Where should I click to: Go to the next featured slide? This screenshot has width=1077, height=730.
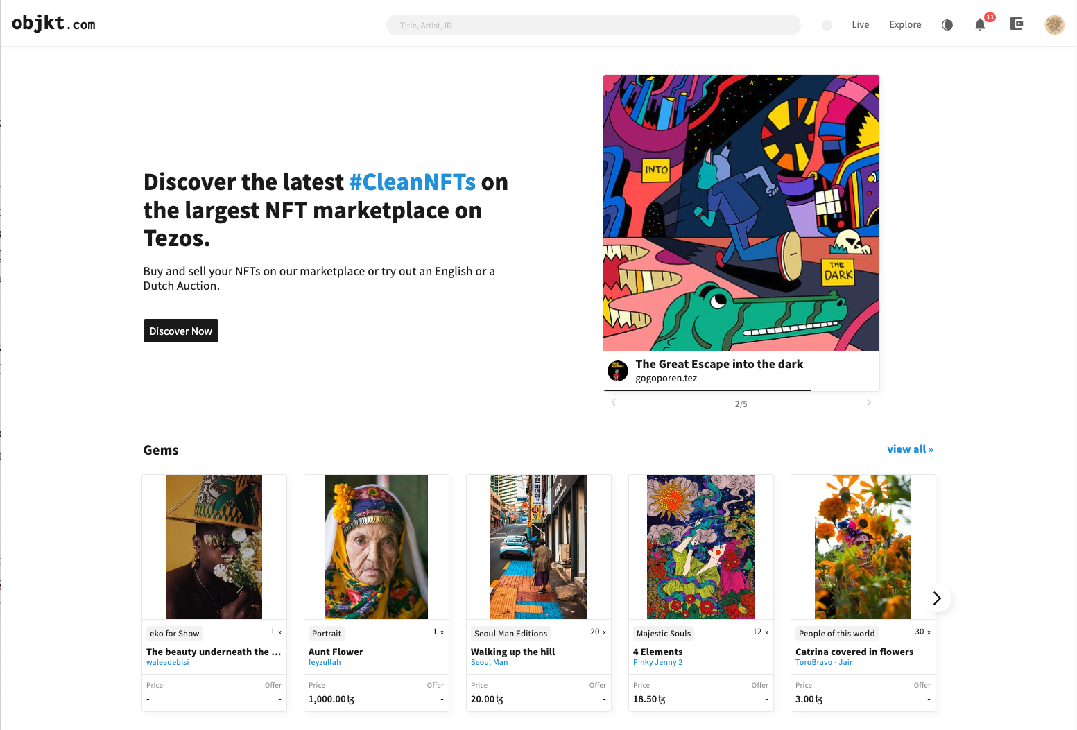[869, 403]
